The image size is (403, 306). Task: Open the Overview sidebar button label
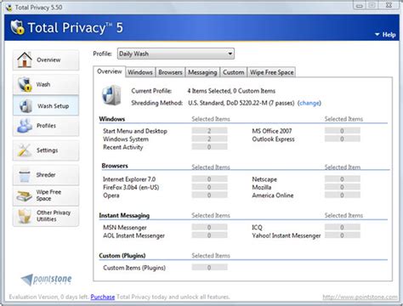(48, 59)
